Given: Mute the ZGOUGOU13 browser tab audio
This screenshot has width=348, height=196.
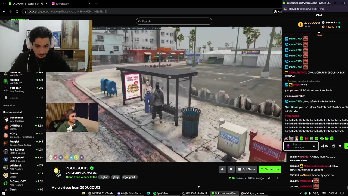Looking at the screenshot, I should coord(42,4).
